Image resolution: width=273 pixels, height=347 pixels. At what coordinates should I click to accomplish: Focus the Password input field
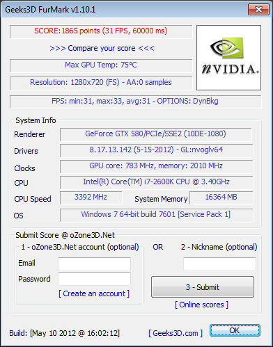94,279
